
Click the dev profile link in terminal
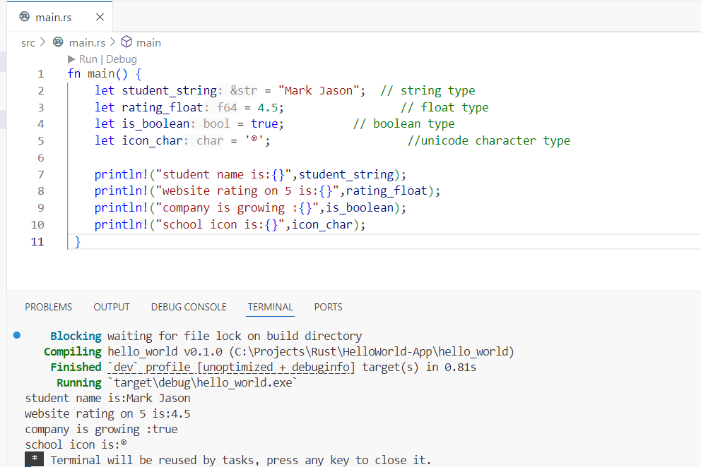point(230,368)
